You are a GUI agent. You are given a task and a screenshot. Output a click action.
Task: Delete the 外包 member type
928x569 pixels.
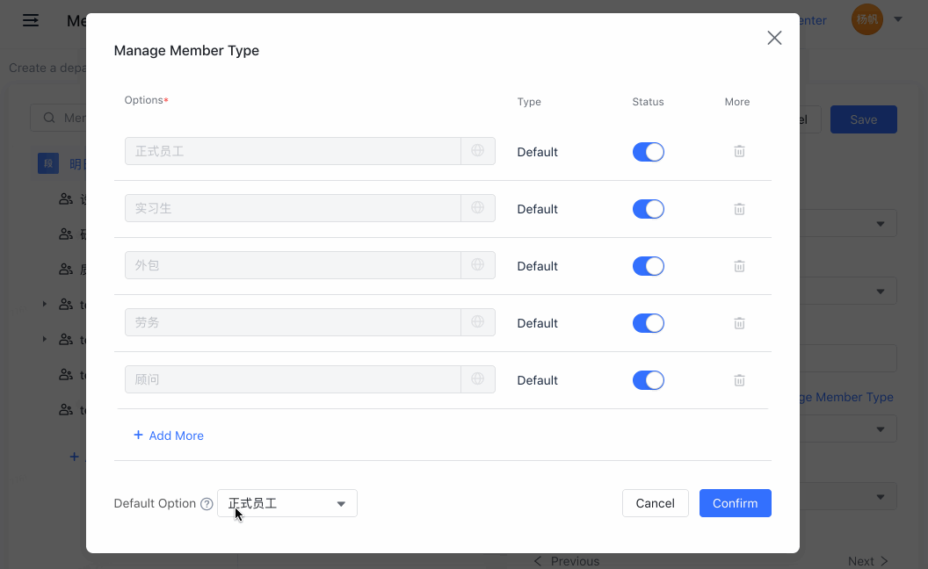[739, 265]
